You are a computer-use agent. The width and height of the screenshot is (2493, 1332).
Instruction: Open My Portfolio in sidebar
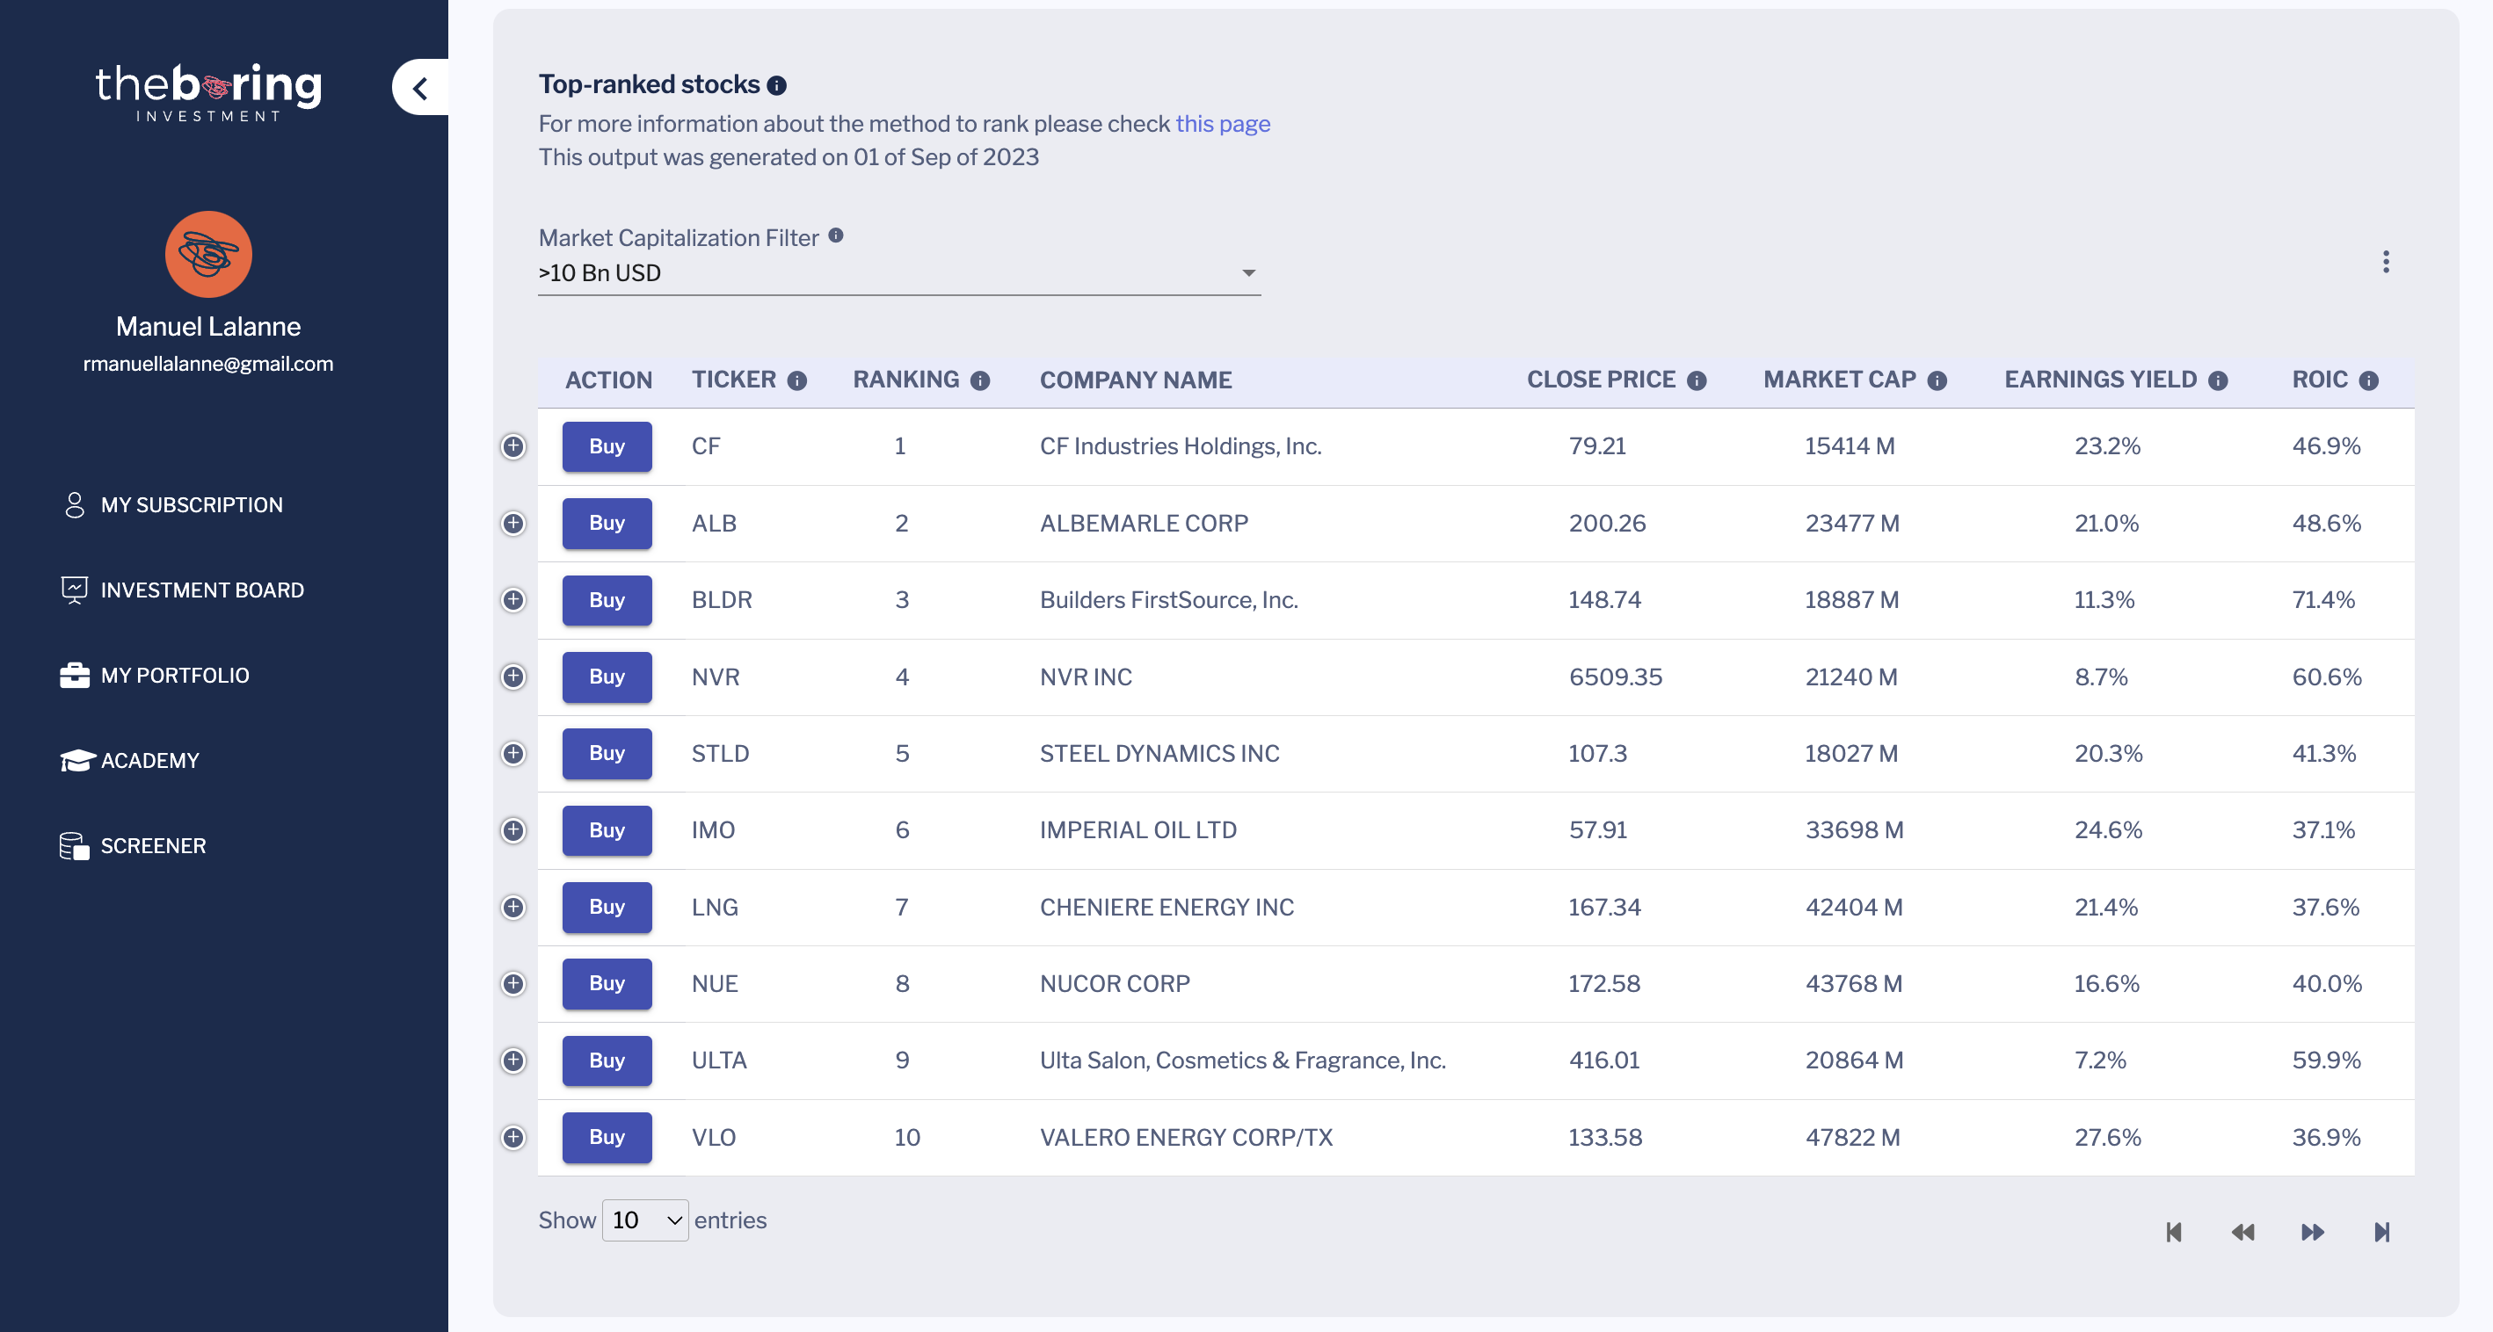point(156,675)
